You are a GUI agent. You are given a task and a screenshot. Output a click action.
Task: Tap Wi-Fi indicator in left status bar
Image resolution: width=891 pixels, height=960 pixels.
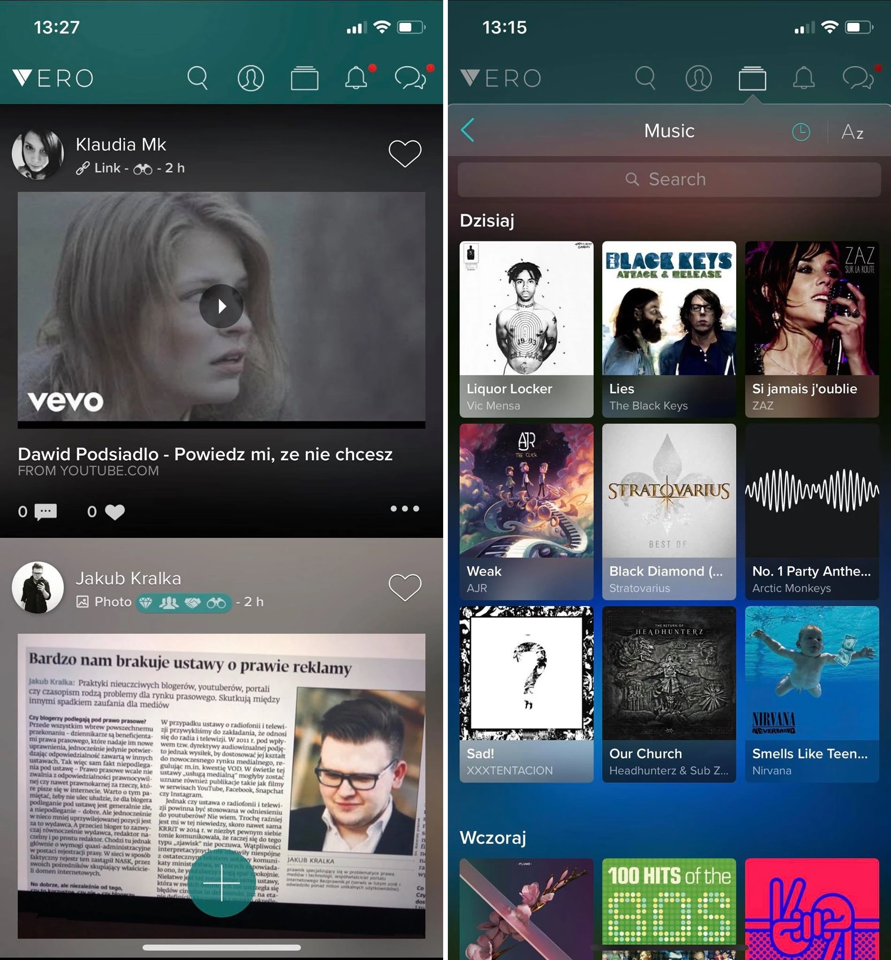382,27
